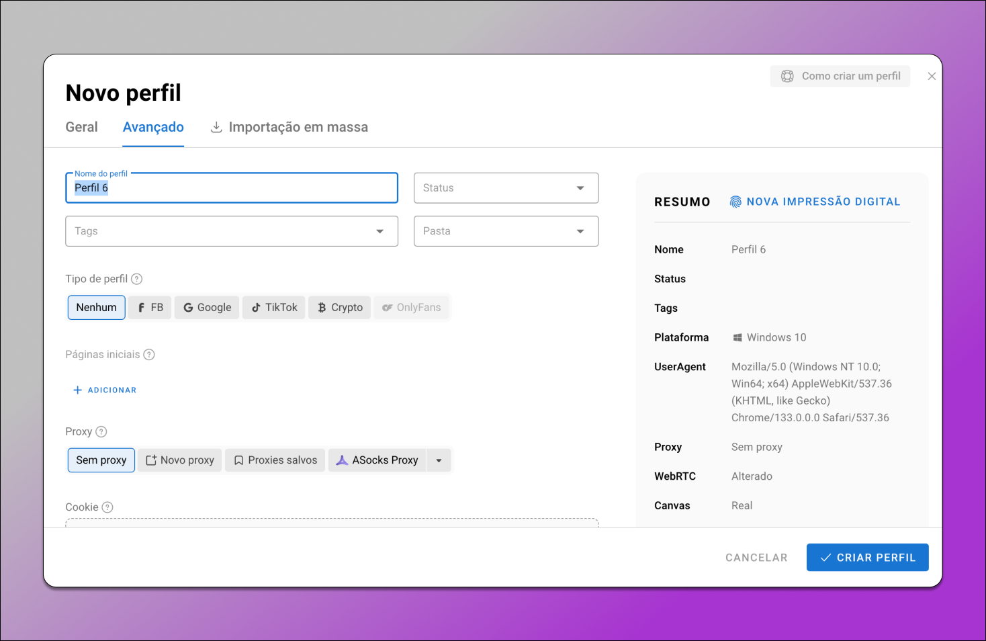Screen dimensions: 986x641
Task: Choose the Novo proxy option
Action: (x=180, y=460)
